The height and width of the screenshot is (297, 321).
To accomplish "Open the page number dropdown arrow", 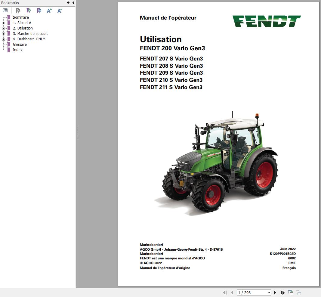I will 269,293.
